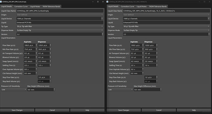Image resolution: width=212 pixels, height=114 pixels.
Task: Click Liquid Class Name field in right window
Action: [167, 11]
